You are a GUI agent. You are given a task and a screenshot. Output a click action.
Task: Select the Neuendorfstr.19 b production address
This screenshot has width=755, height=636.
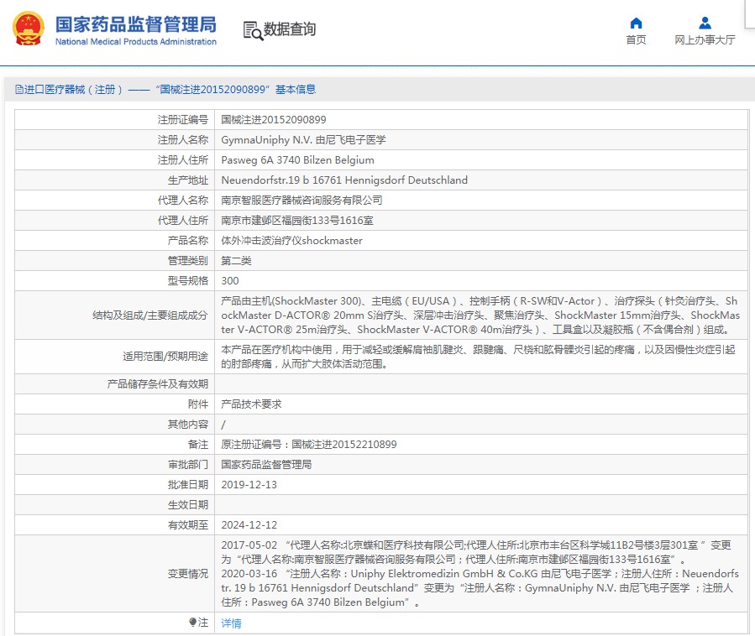(344, 180)
